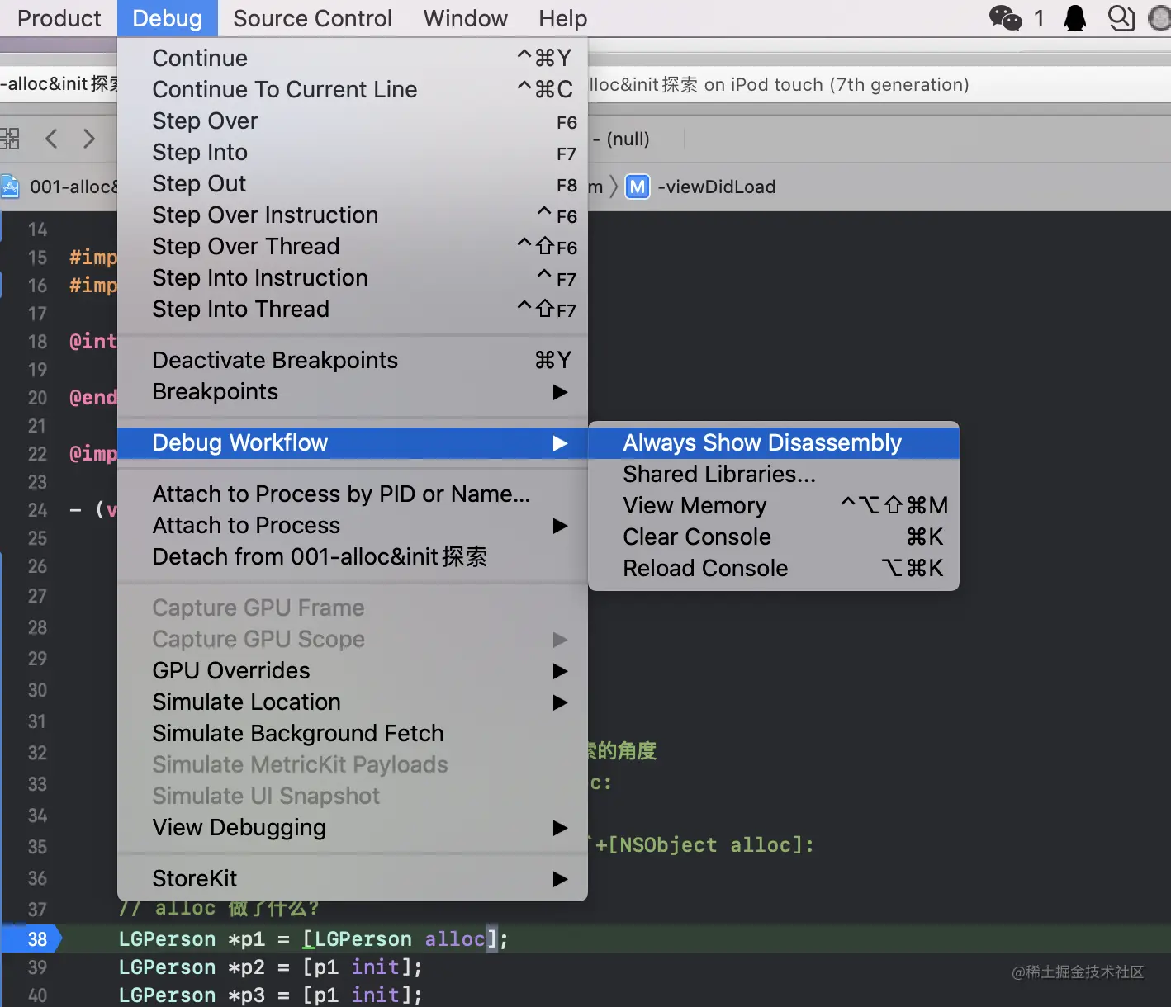Toggle Always Show Disassembly
The height and width of the screenshot is (1007, 1171).
[774, 442]
